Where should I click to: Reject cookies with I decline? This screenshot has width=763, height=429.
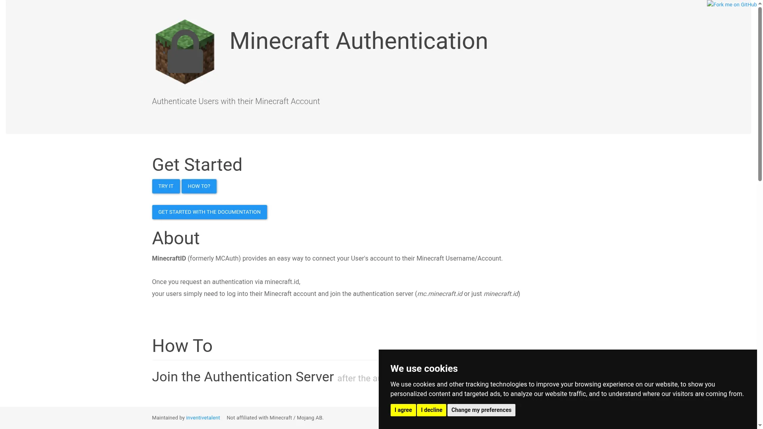432,410
